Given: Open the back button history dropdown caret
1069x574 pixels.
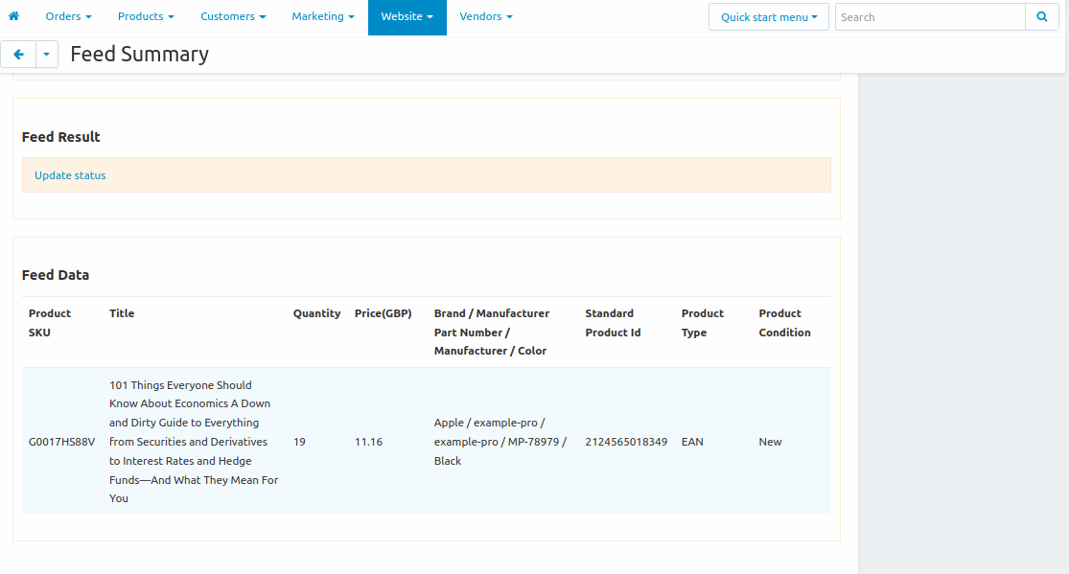Looking at the screenshot, I should 44,54.
